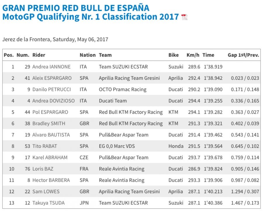Viewport: 263px width, 211px height.
Task: Click the MotoGP Qualifying Nr. 1 Classification heading
Action: click(x=91, y=17)
